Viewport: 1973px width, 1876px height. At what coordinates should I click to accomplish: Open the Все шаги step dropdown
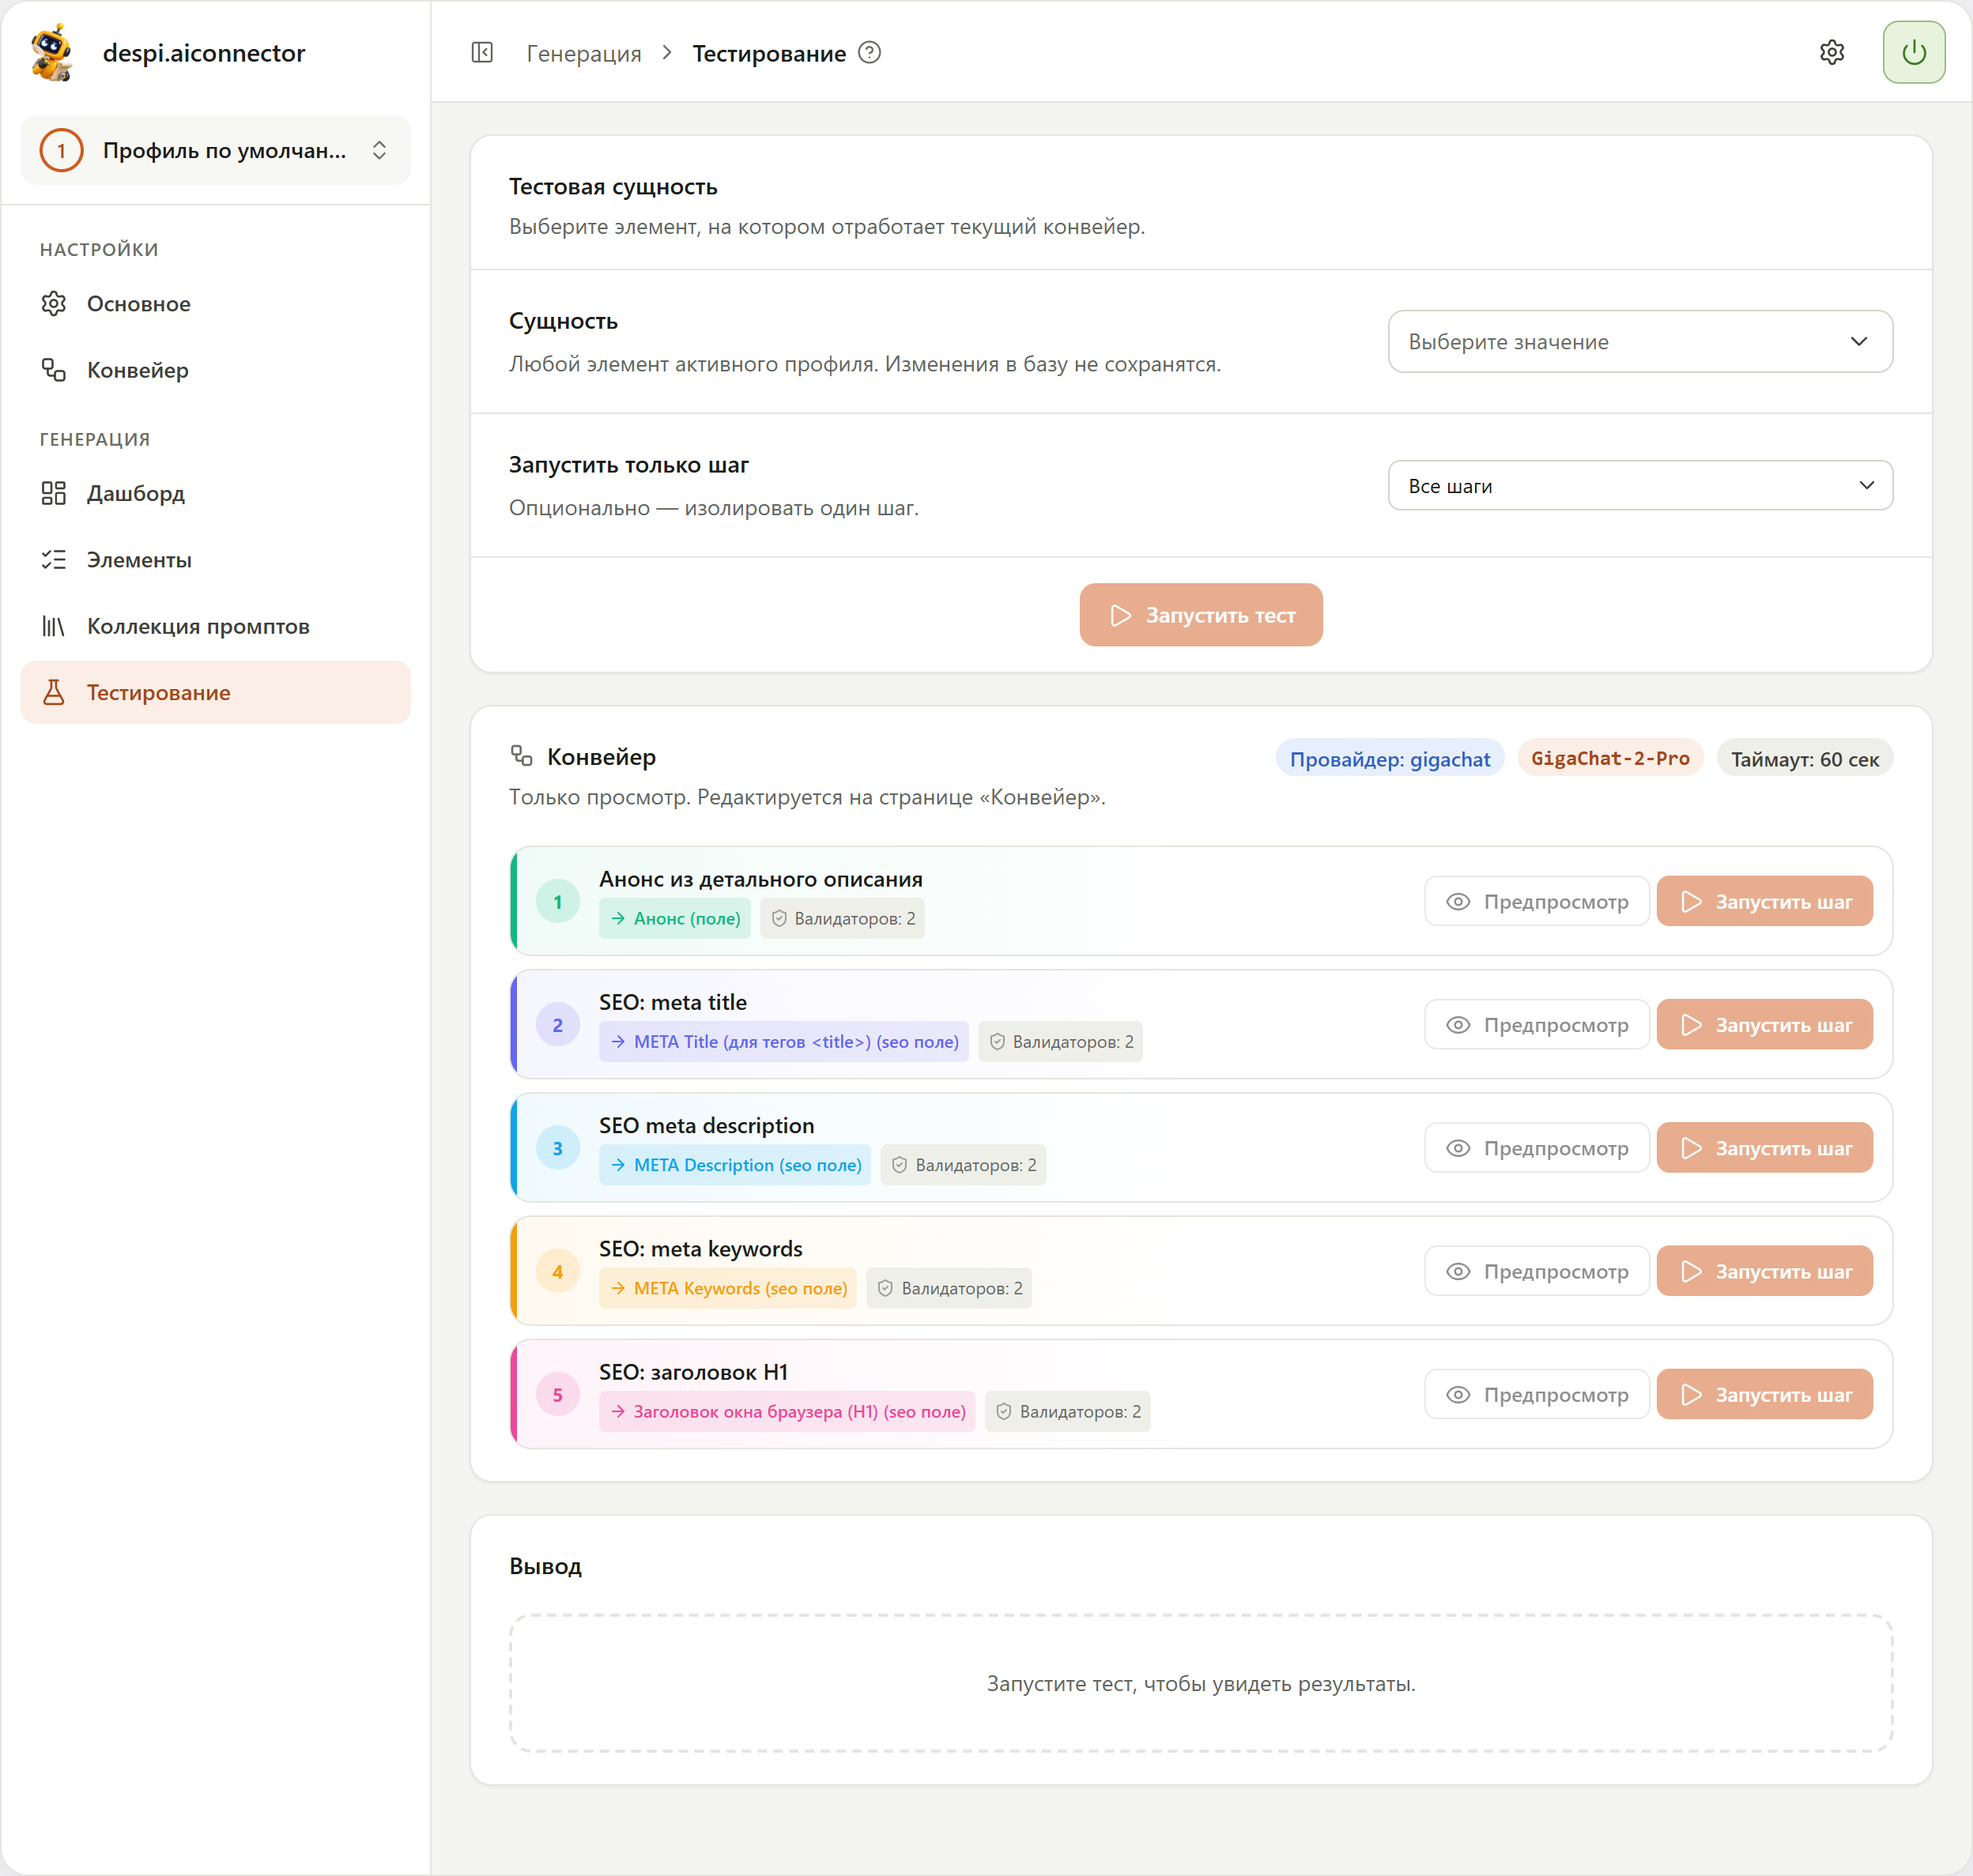click(x=1640, y=486)
